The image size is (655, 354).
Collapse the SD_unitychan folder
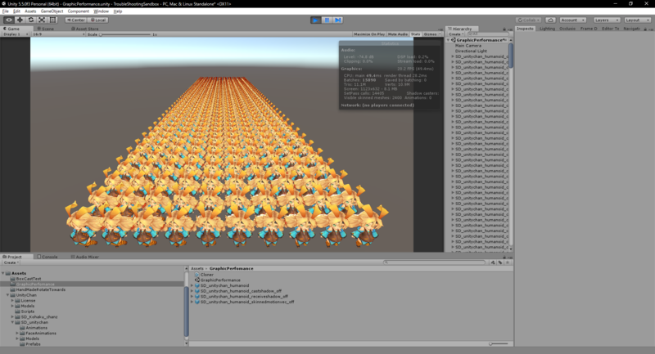[x=12, y=322]
